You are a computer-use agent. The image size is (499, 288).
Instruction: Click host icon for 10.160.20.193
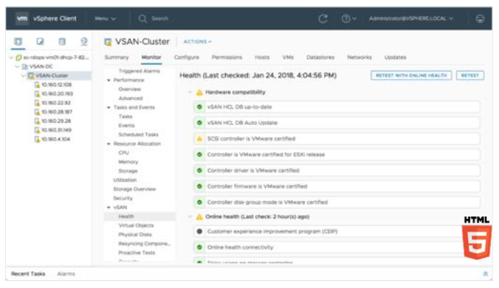pyautogui.click(x=37, y=94)
